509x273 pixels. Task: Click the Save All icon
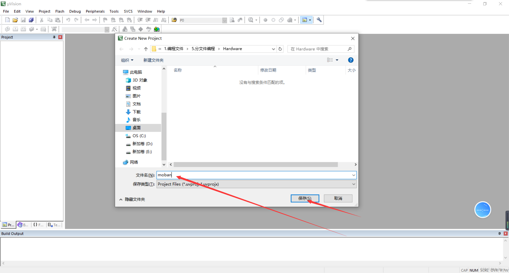[x=31, y=20]
